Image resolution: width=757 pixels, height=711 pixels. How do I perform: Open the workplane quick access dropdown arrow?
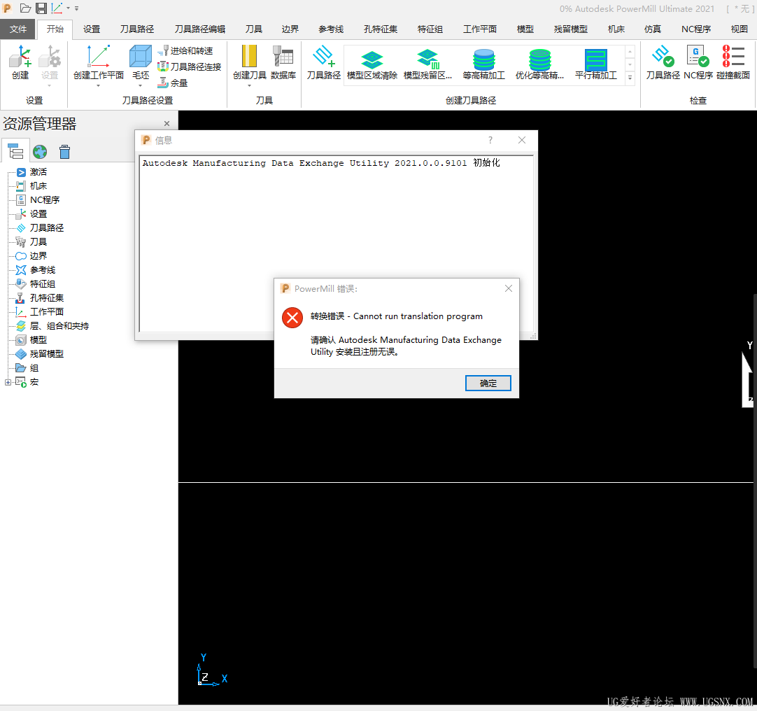tap(68, 8)
